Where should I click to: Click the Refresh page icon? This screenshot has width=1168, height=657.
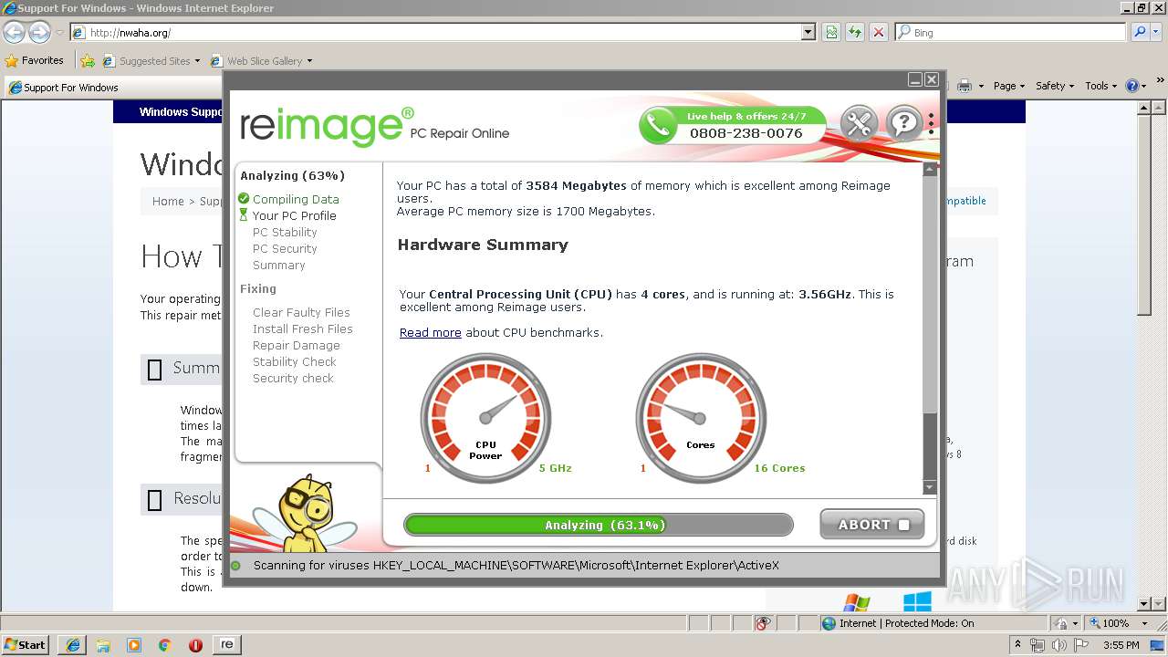[855, 33]
